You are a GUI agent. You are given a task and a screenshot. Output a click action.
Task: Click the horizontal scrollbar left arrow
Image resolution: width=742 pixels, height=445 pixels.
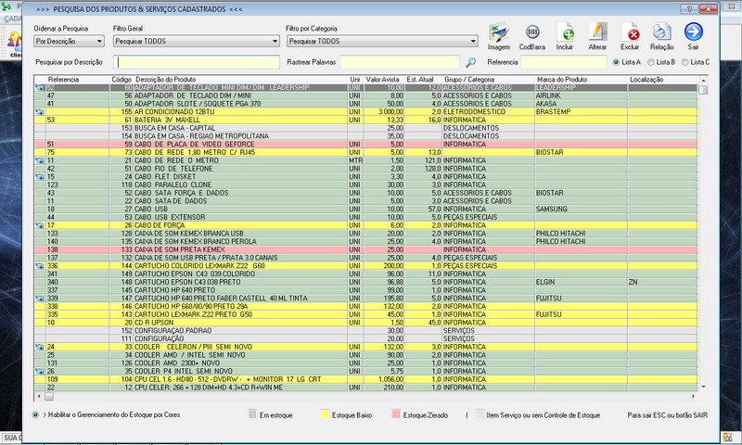(x=39, y=396)
